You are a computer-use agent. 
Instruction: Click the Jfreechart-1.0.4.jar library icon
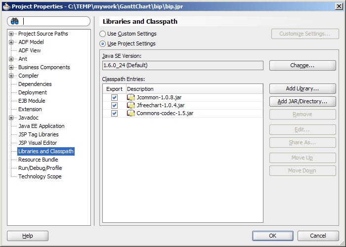[x=131, y=105]
